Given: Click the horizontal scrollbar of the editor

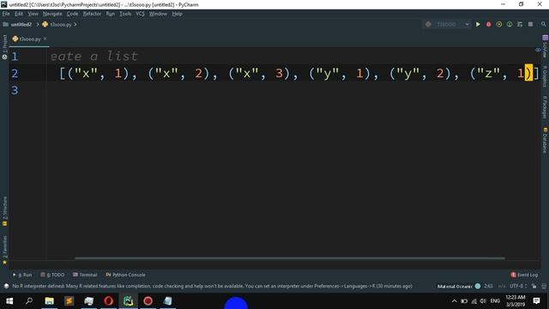Looking at the screenshot, I should pos(290,258).
